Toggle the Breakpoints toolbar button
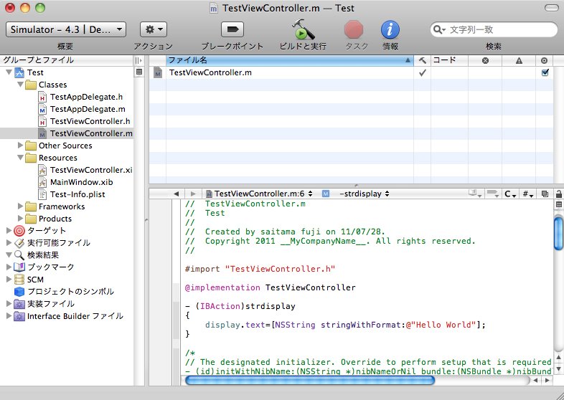The height and width of the screenshot is (400, 564). [x=232, y=29]
